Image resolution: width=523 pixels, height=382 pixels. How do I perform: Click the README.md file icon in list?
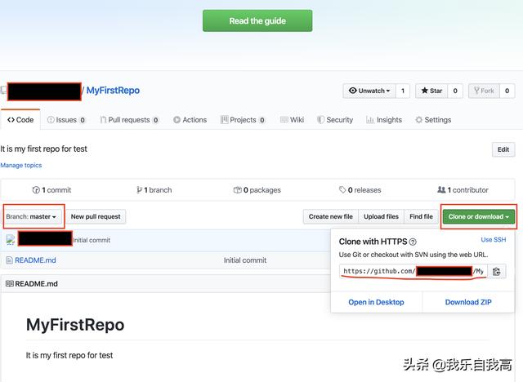[x=9, y=260]
